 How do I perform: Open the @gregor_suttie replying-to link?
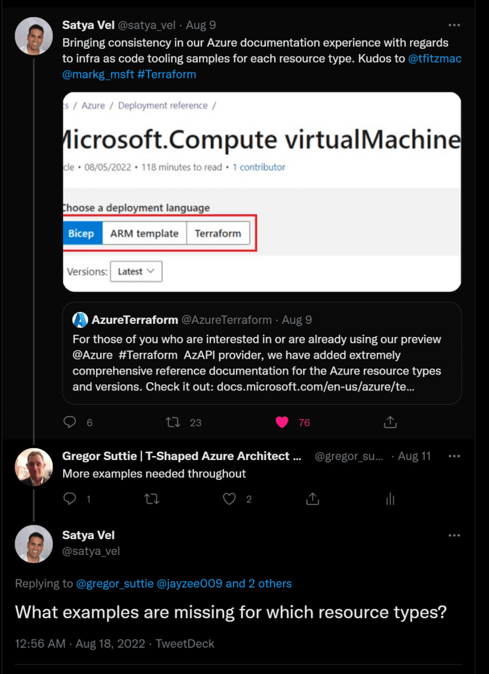(115, 584)
